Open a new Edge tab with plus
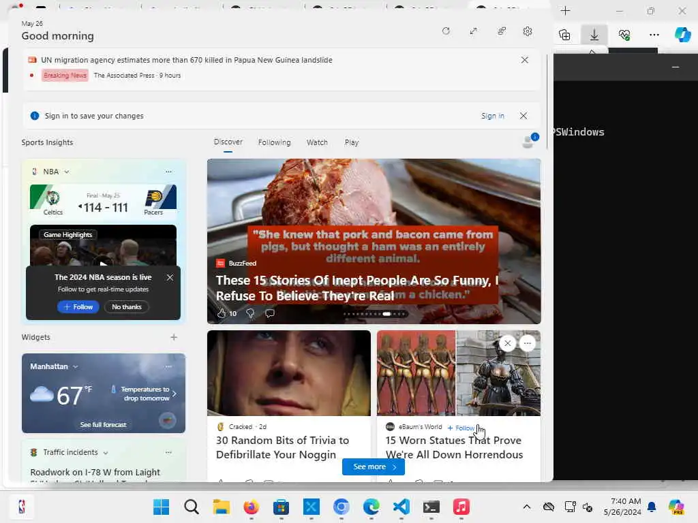Screen dimensions: 698x523 pyautogui.click(x=565, y=11)
